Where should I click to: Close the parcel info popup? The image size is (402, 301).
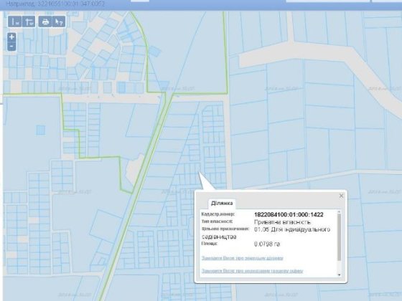(x=341, y=196)
